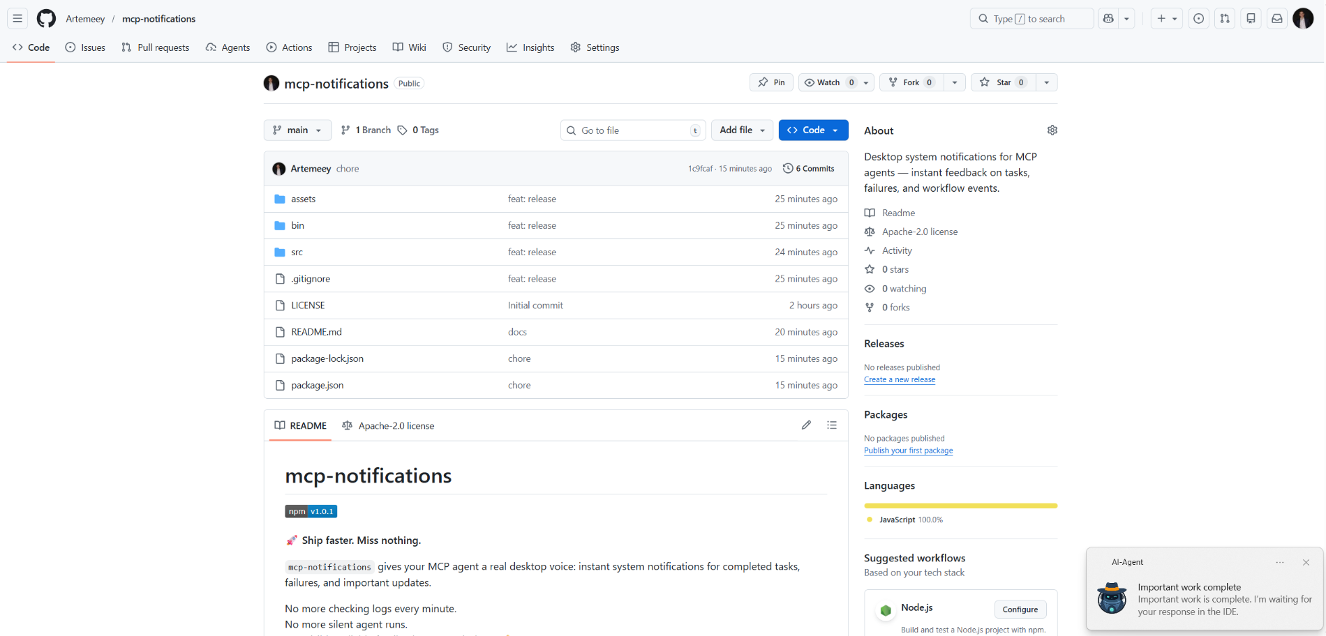1326x636 pixels.
Task: Open the src folder
Action: click(x=297, y=252)
